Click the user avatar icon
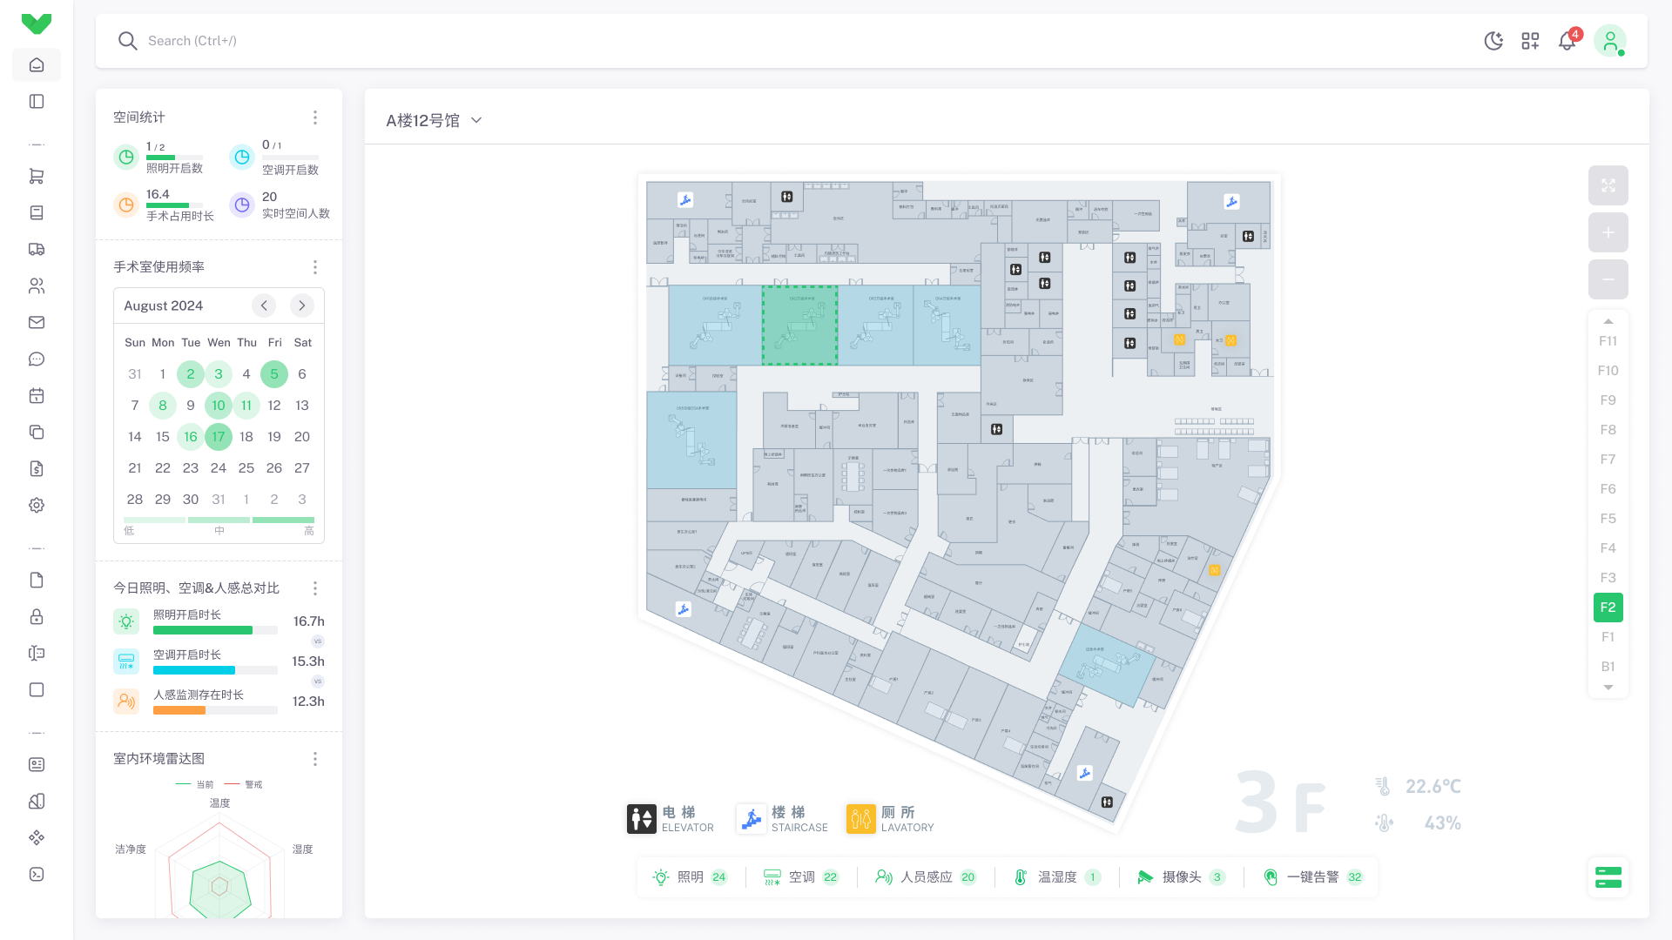Image resolution: width=1672 pixels, height=940 pixels. click(1610, 41)
